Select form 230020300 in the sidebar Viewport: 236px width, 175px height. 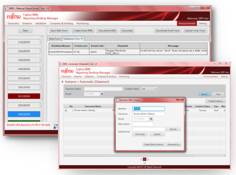[x=24, y=60]
